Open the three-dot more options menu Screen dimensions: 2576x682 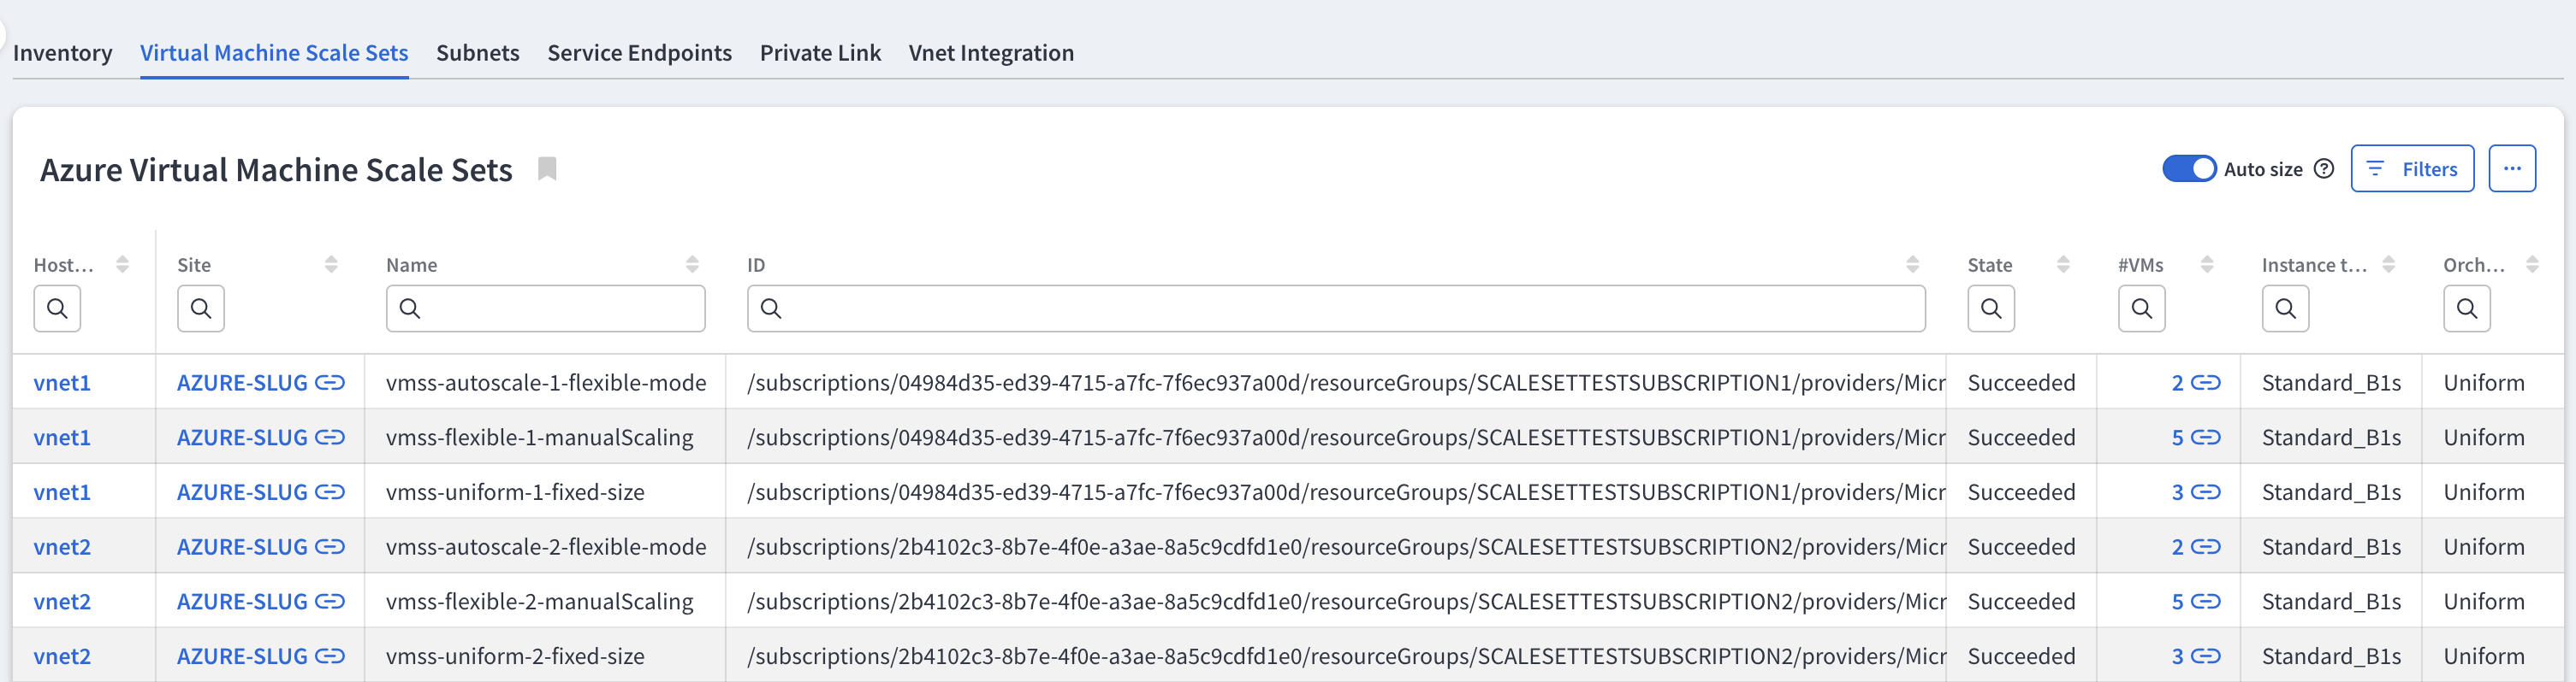tap(2511, 168)
